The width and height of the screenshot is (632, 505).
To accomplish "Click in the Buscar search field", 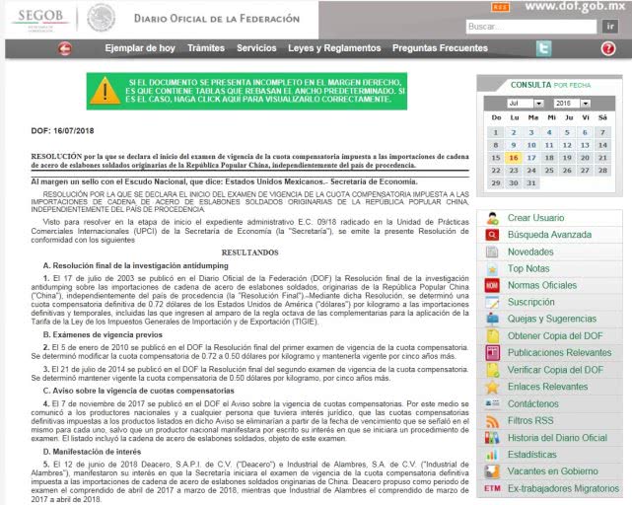I will coord(531,27).
